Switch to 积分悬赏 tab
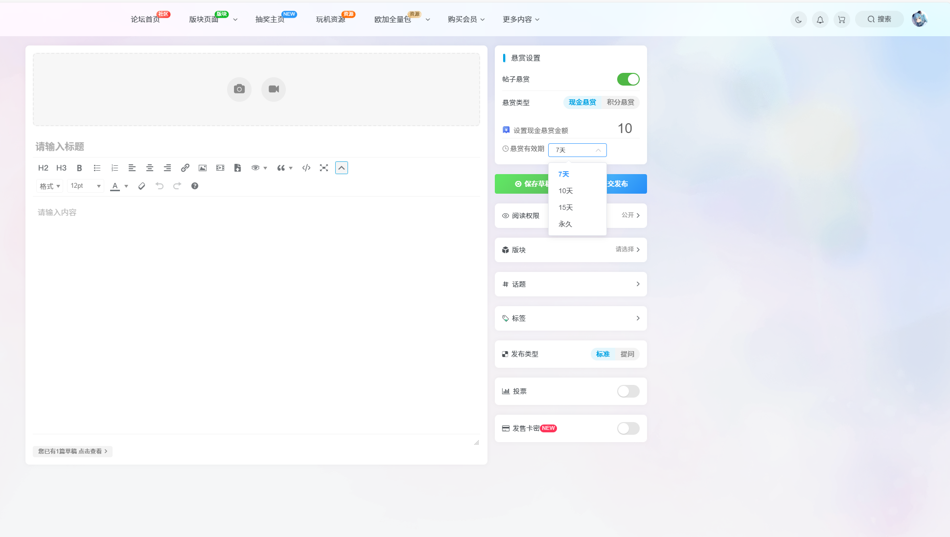The height and width of the screenshot is (537, 950). click(620, 102)
